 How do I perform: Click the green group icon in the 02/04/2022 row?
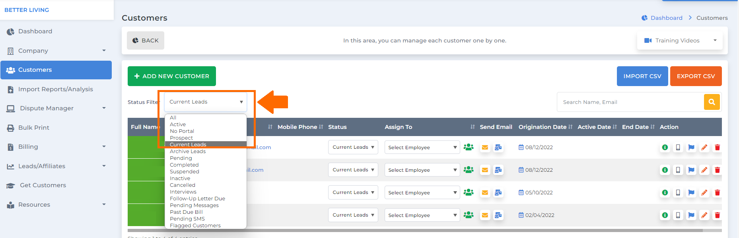pos(469,215)
